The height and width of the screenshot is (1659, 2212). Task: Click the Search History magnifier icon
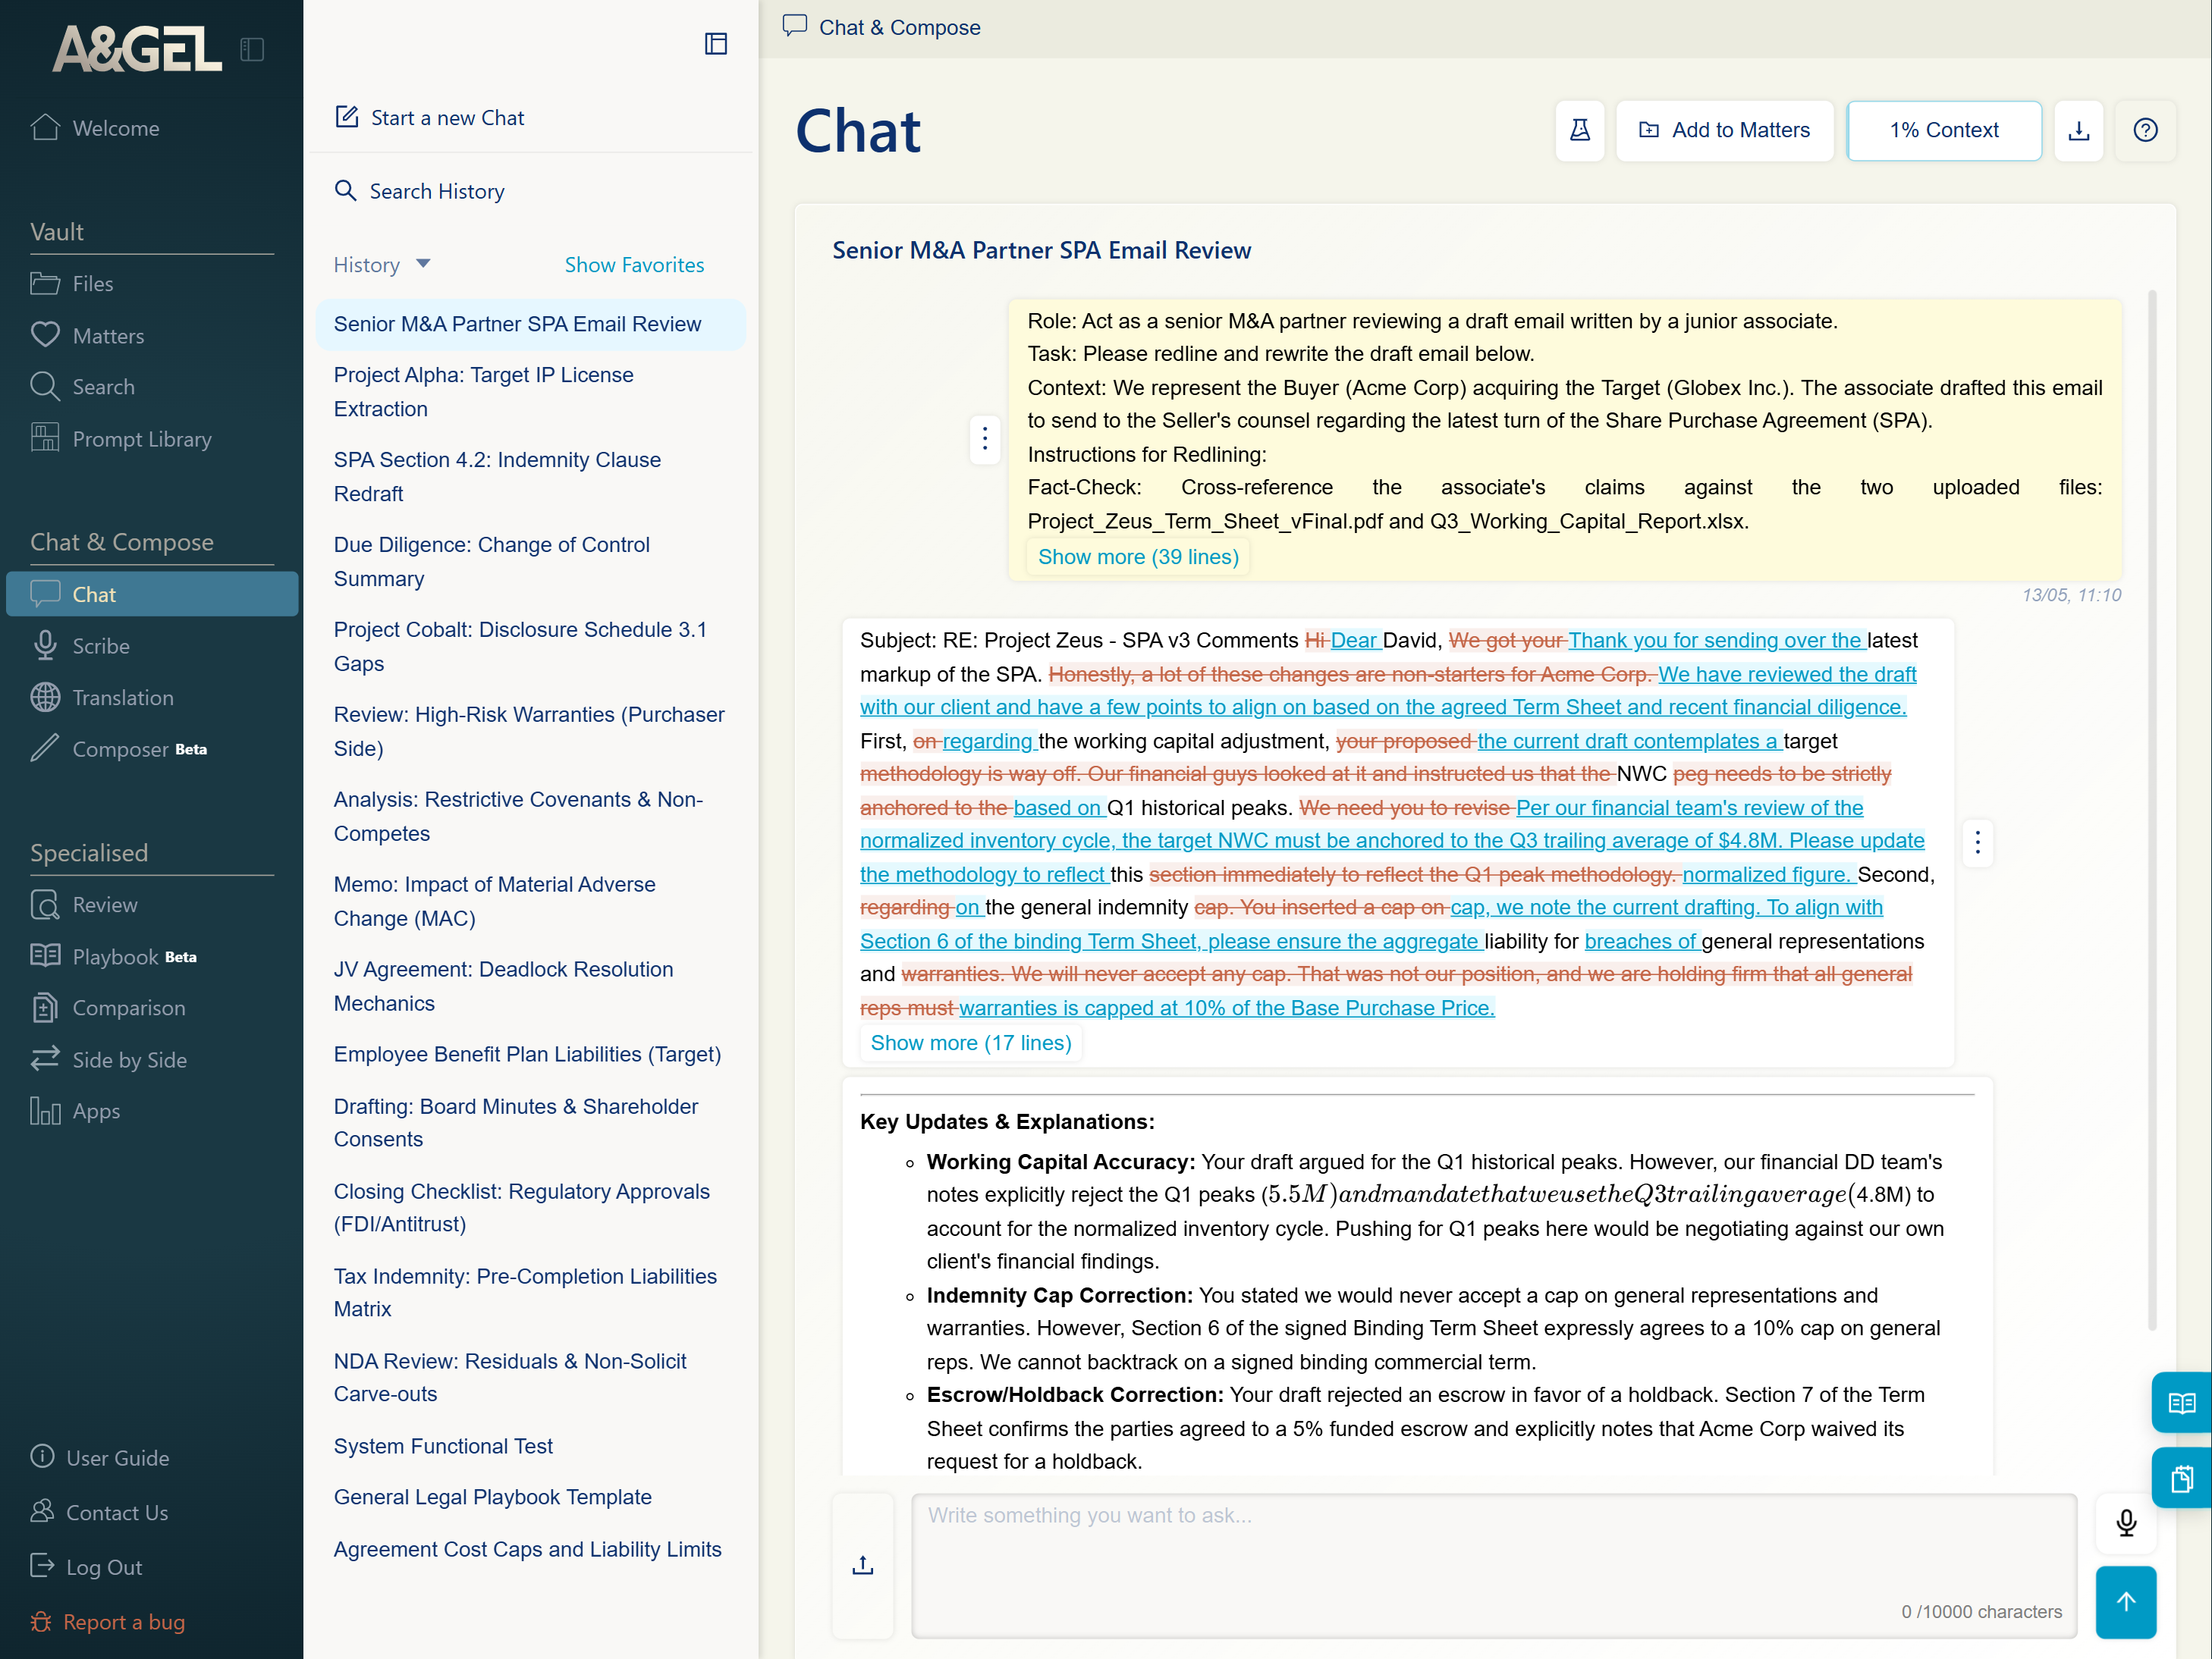(345, 191)
